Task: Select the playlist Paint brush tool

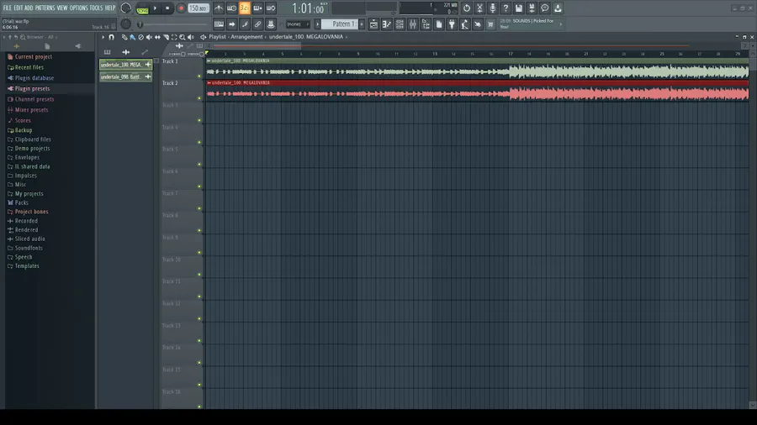Action: [132, 37]
